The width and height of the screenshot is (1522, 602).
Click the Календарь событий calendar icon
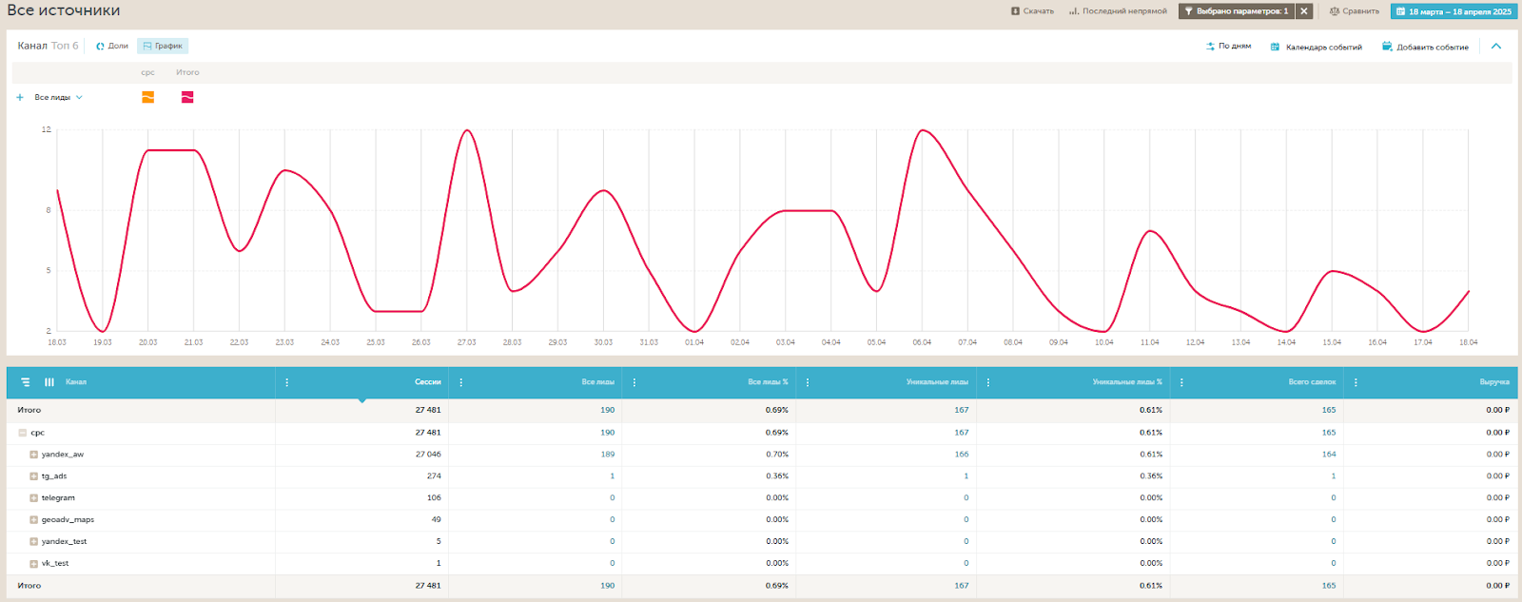click(x=1275, y=47)
